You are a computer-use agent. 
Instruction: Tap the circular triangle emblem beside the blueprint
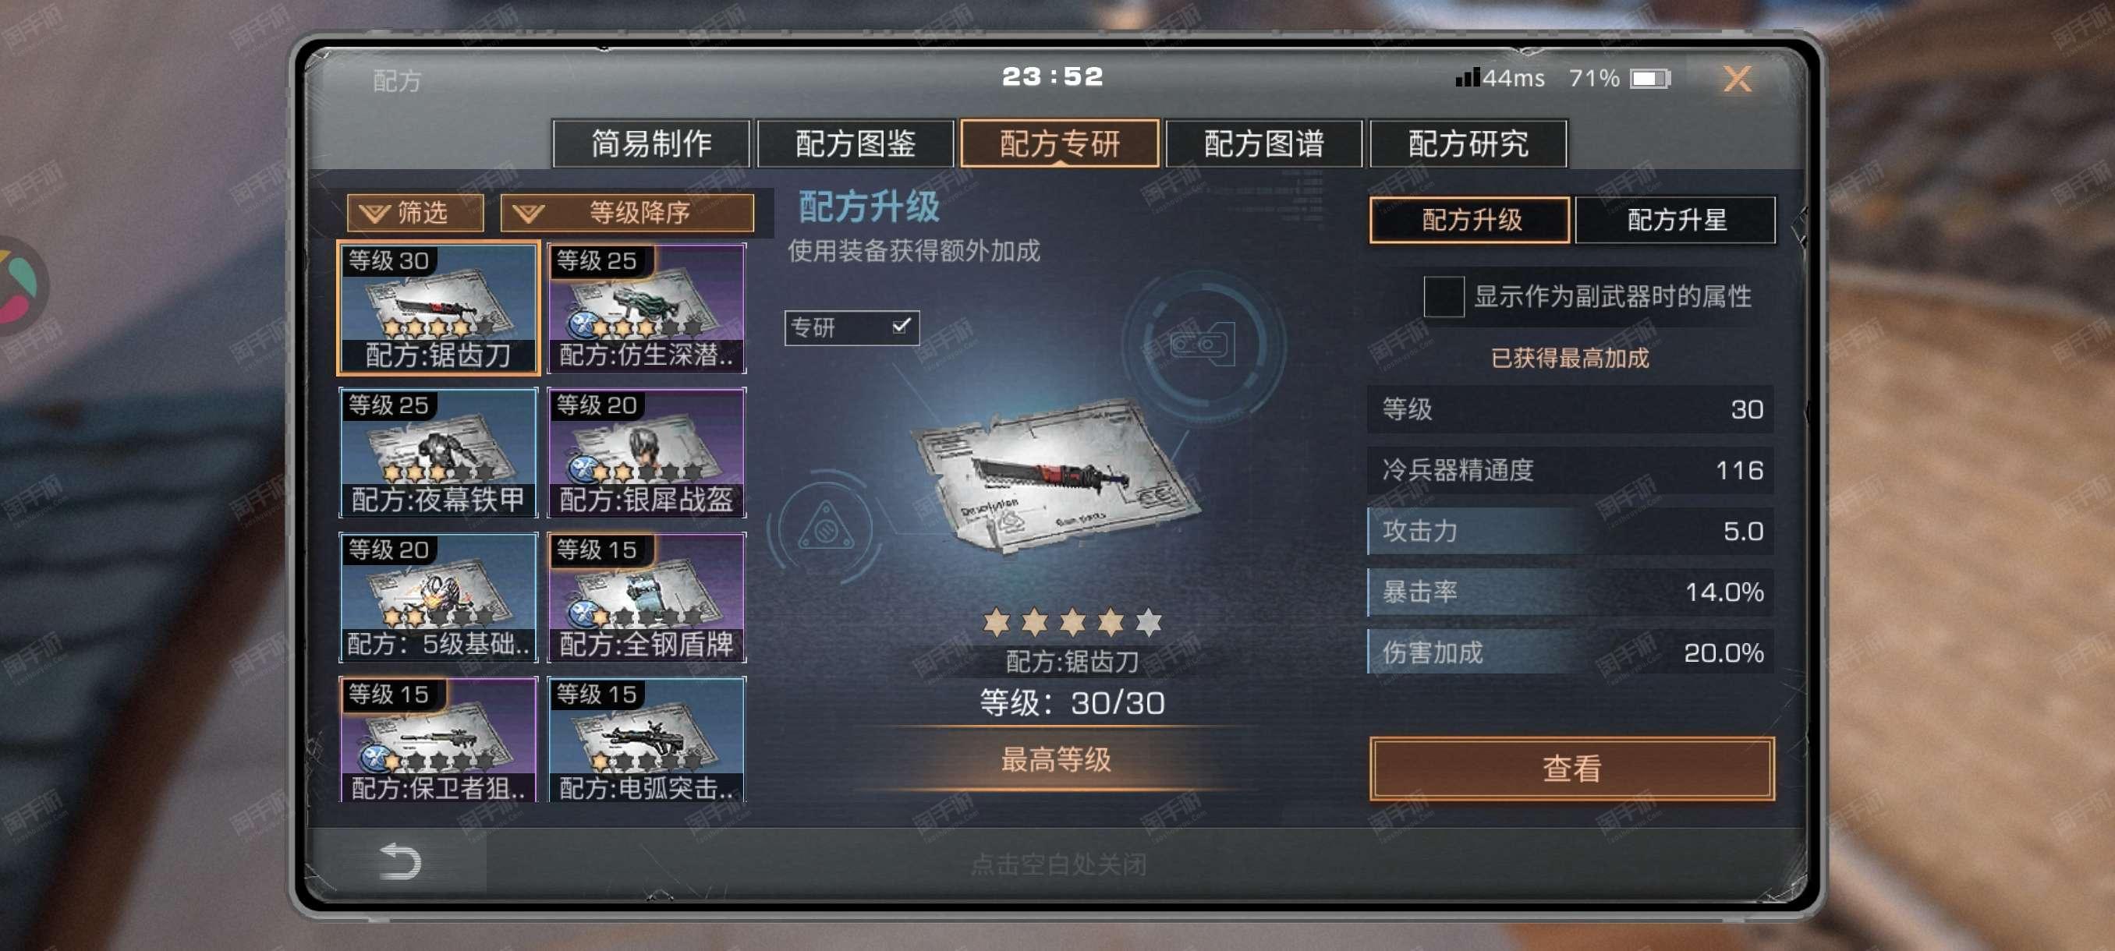825,527
